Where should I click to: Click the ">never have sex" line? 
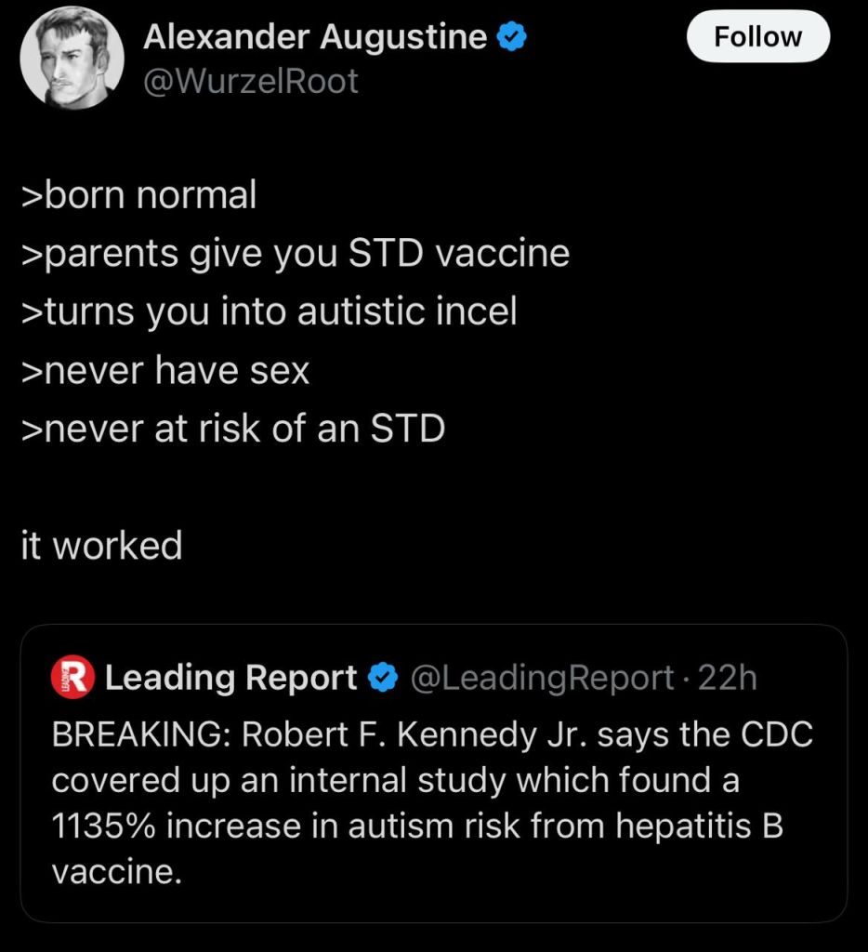point(165,371)
